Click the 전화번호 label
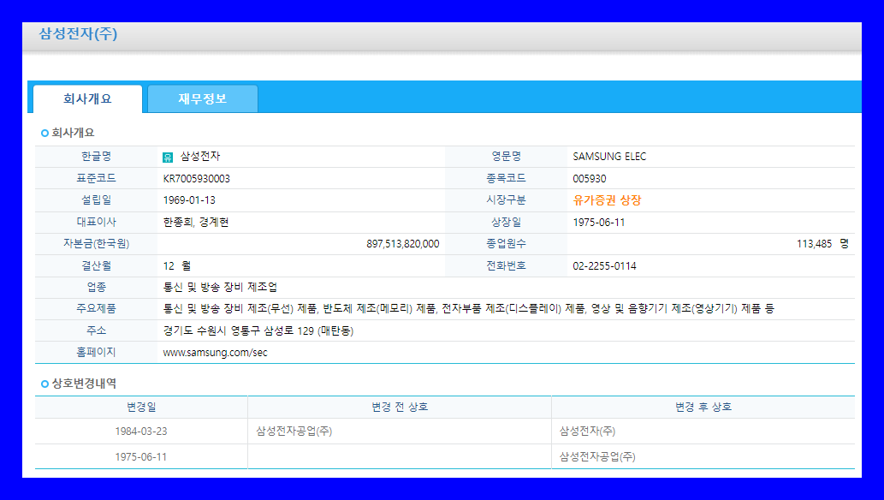 (x=507, y=265)
